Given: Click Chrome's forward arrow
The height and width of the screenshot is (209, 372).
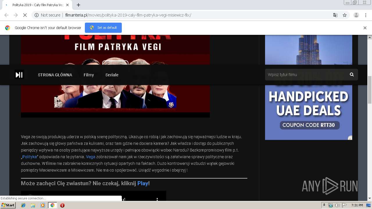Looking at the screenshot, I should [x=16, y=15].
